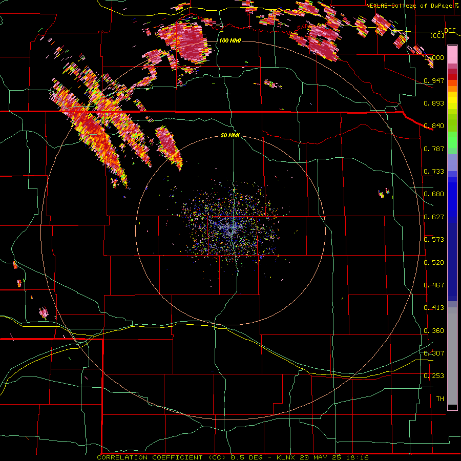Screen dimensions: 461x461
Task: Pick the light pink band atop color bar
Action: 452,55
